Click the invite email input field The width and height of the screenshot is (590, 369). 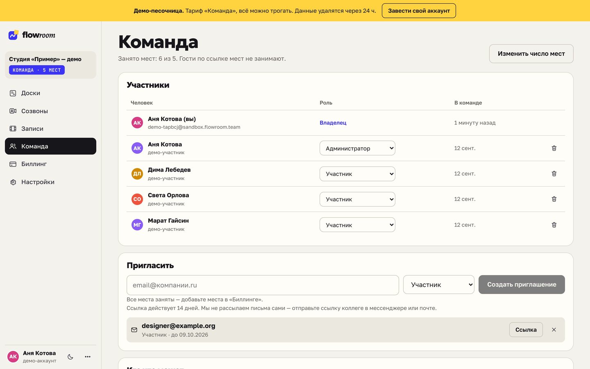263,285
